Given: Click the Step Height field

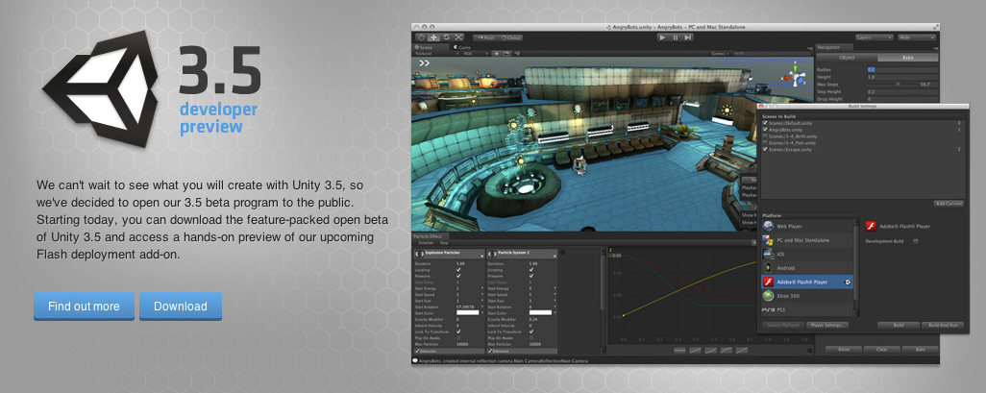Looking at the screenshot, I should pyautogui.click(x=902, y=92).
